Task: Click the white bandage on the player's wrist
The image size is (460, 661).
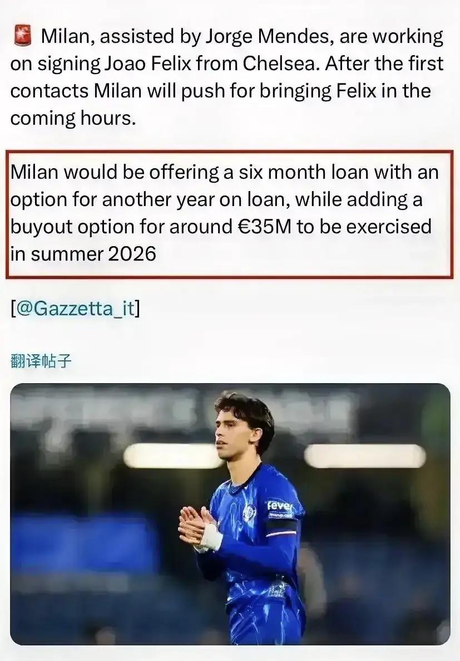Action: [211, 536]
